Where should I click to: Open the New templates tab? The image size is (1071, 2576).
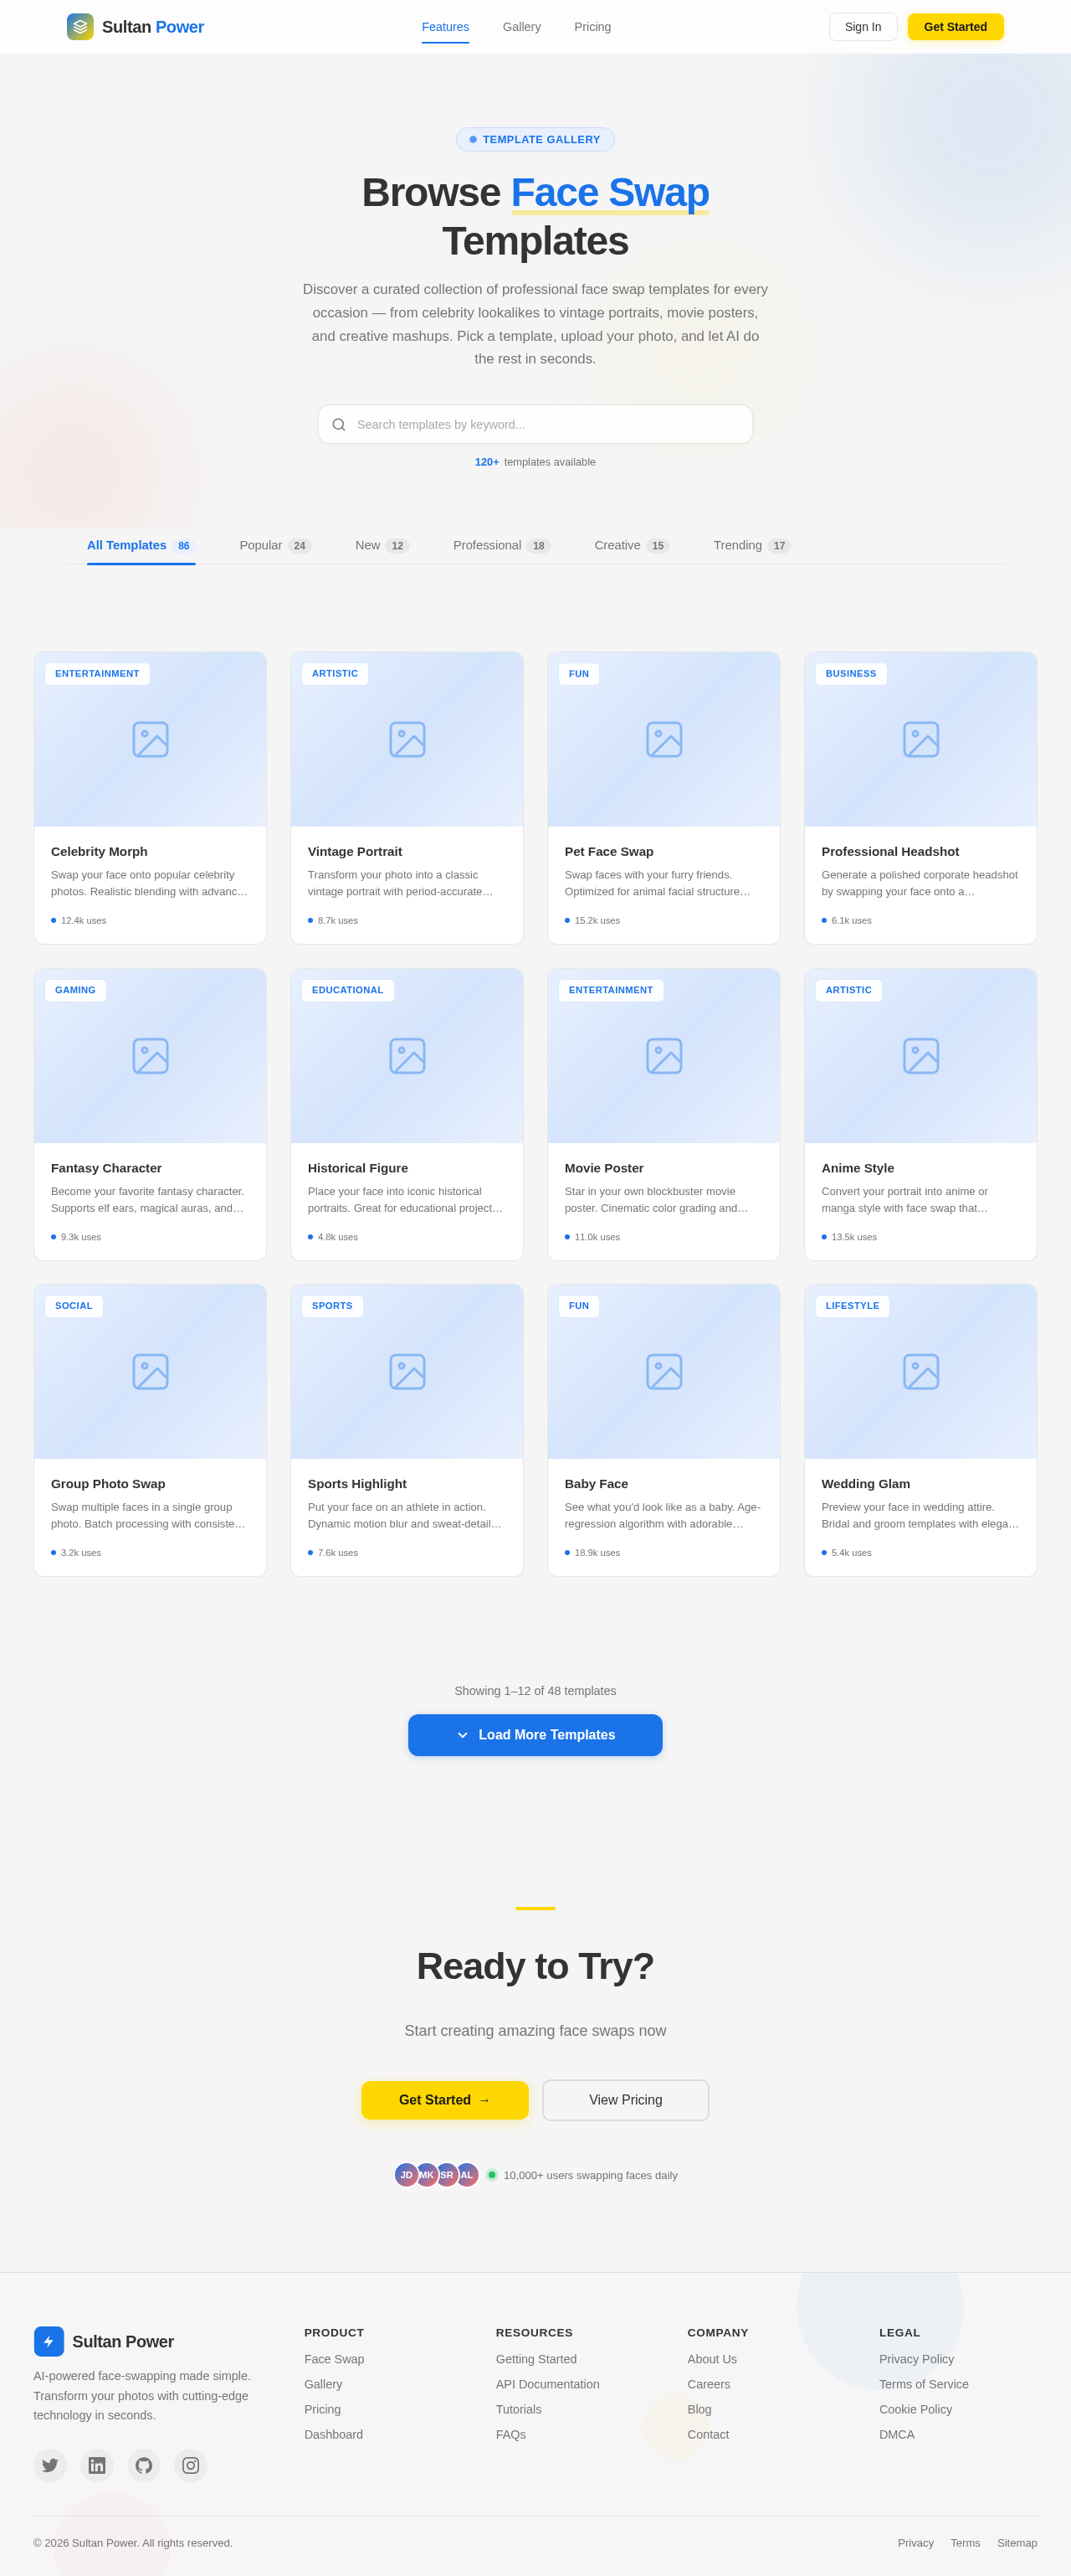click(x=382, y=545)
